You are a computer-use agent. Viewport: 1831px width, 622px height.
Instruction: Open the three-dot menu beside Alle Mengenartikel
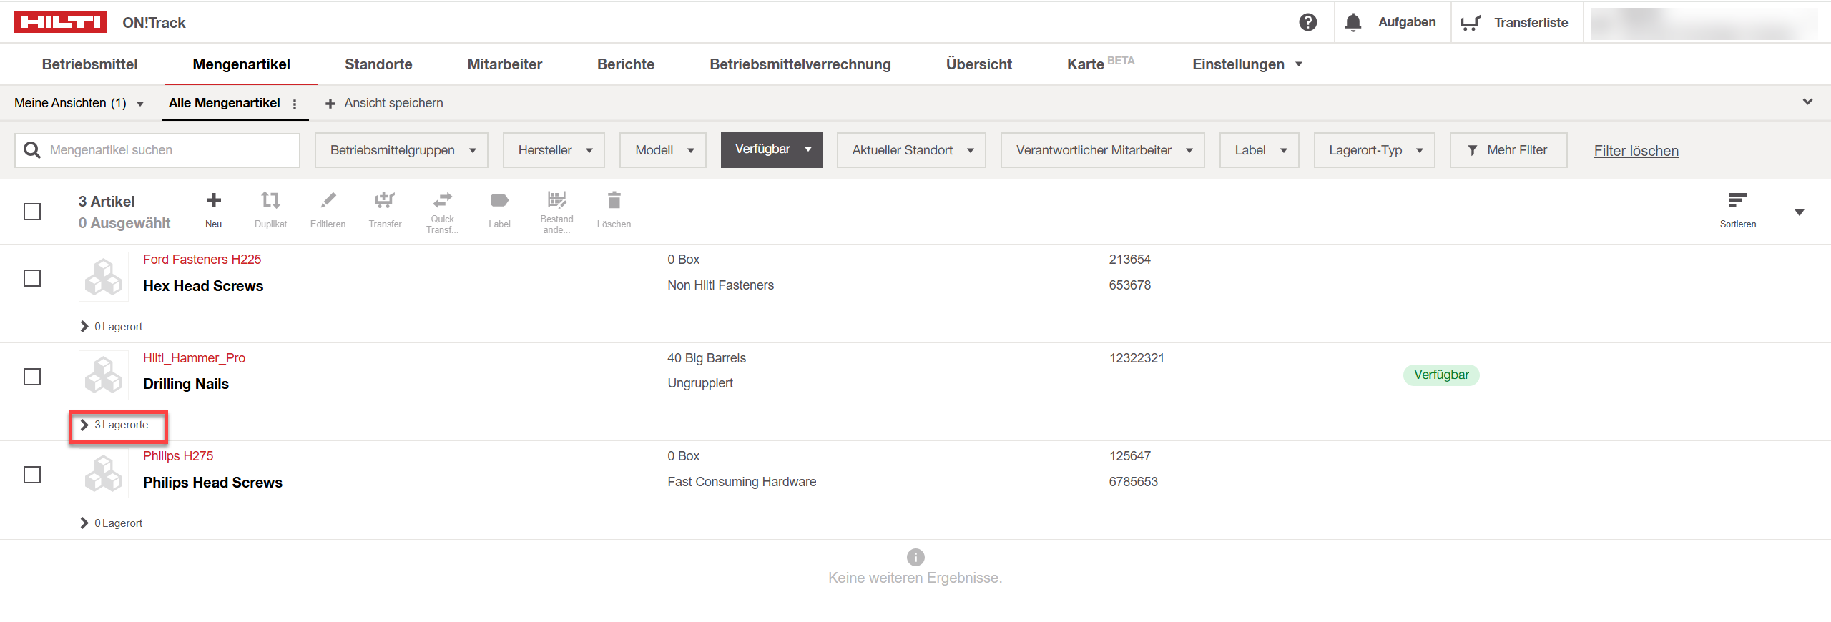(295, 104)
